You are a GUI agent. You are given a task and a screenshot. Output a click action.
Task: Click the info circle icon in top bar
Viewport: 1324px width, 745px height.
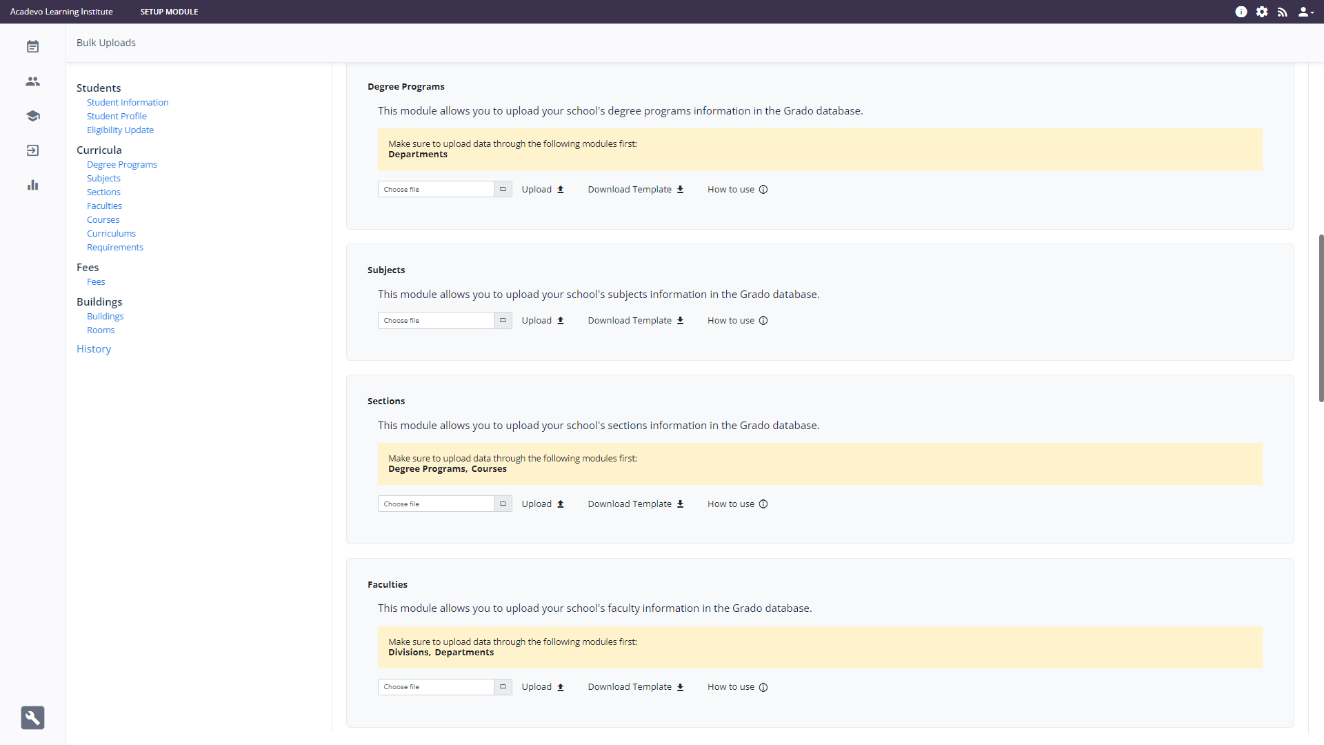(1241, 12)
